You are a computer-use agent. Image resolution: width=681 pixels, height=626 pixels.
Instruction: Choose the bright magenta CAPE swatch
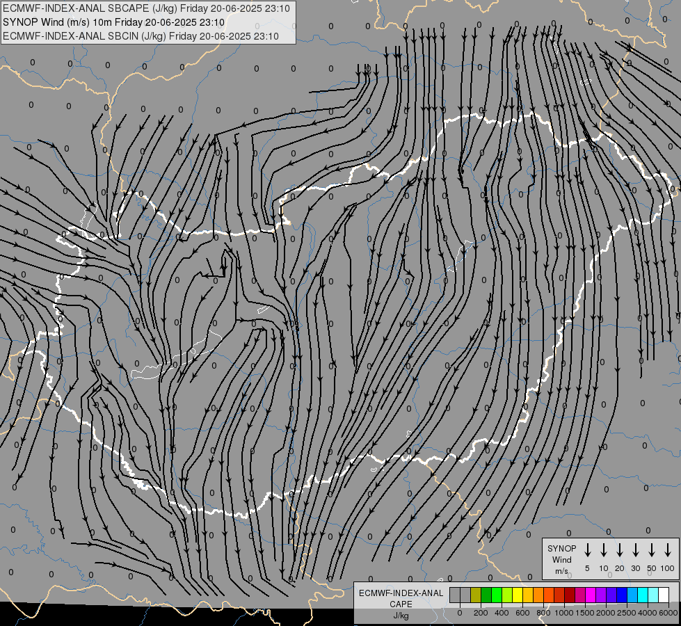(x=591, y=595)
